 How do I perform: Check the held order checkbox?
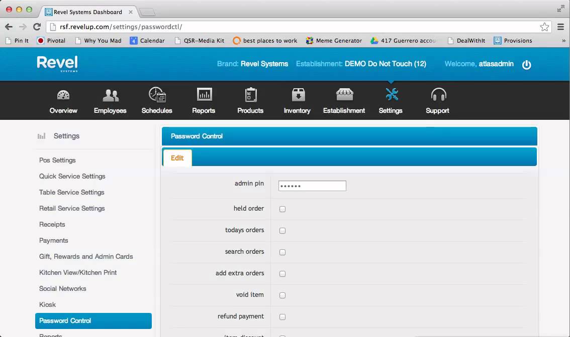point(282,209)
